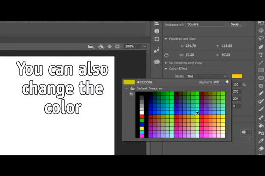The height and width of the screenshot is (176, 265).
Task: Select the 3D Rotation tool
Action: point(261,30)
